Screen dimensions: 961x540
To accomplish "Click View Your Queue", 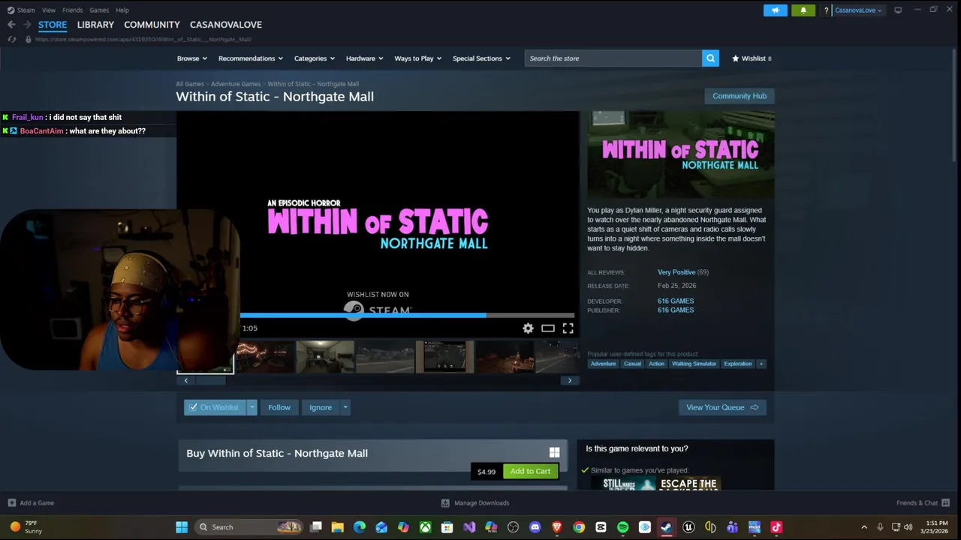I will tap(722, 407).
